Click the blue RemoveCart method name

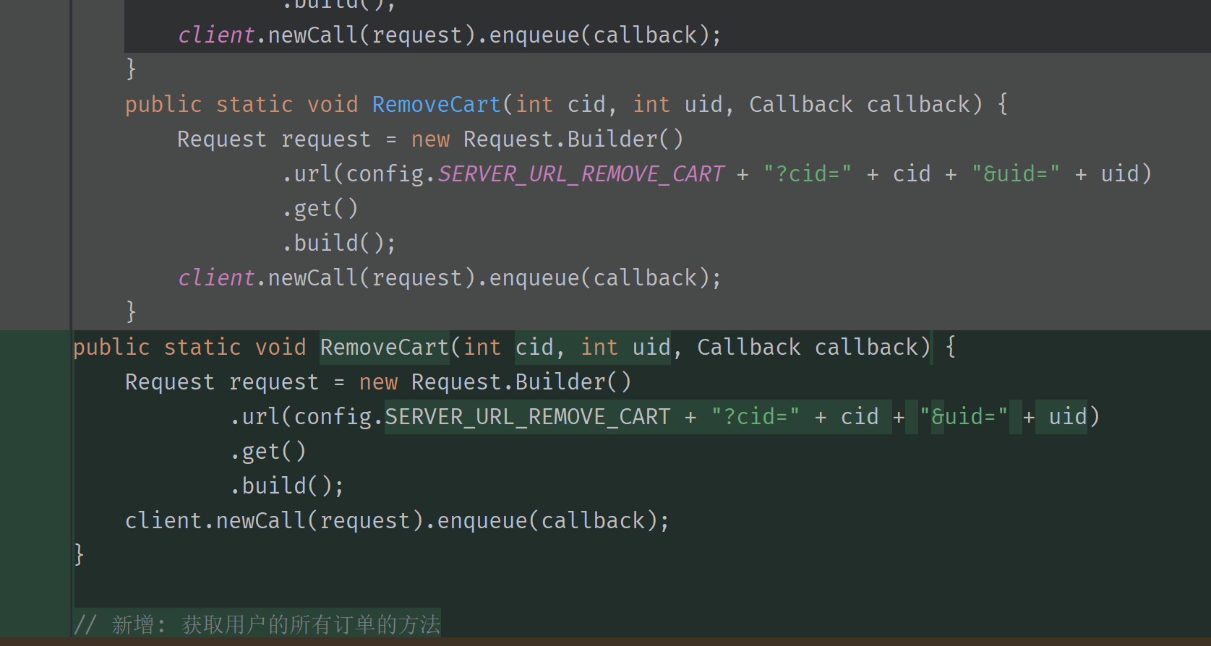436,105
